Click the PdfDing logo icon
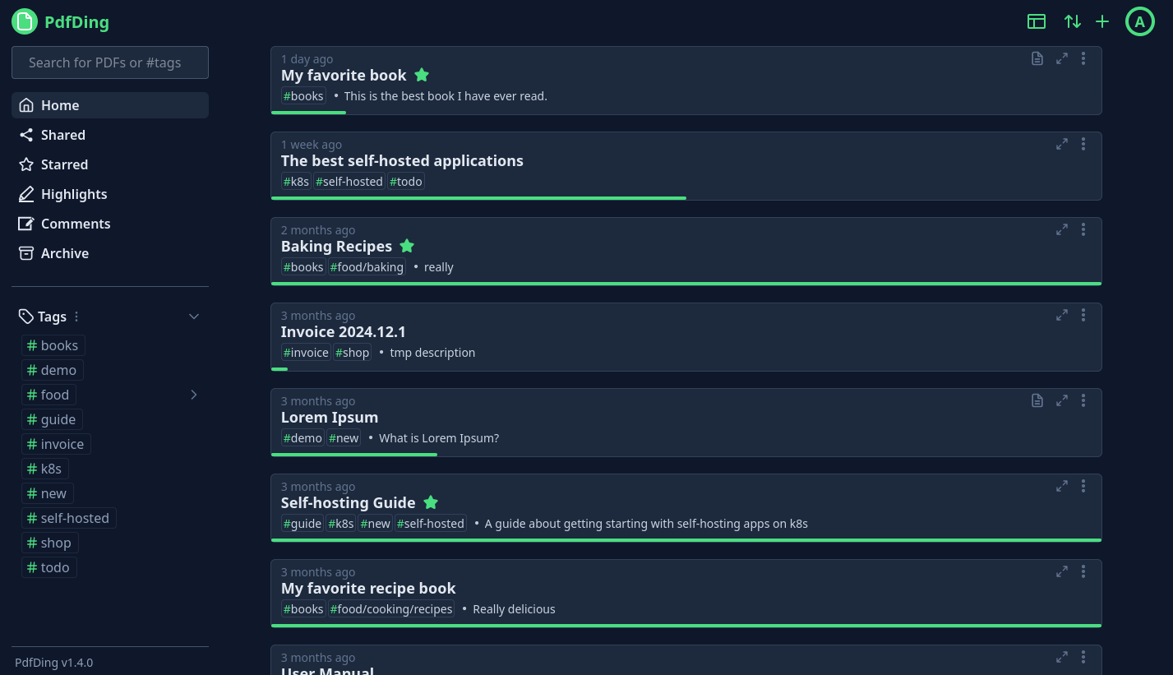This screenshot has height=675, width=1173. 25,21
